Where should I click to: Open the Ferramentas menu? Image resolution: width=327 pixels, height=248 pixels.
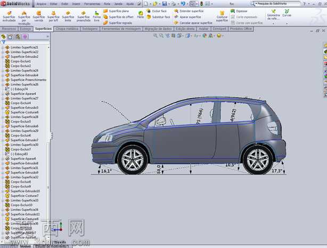pos(92,4)
